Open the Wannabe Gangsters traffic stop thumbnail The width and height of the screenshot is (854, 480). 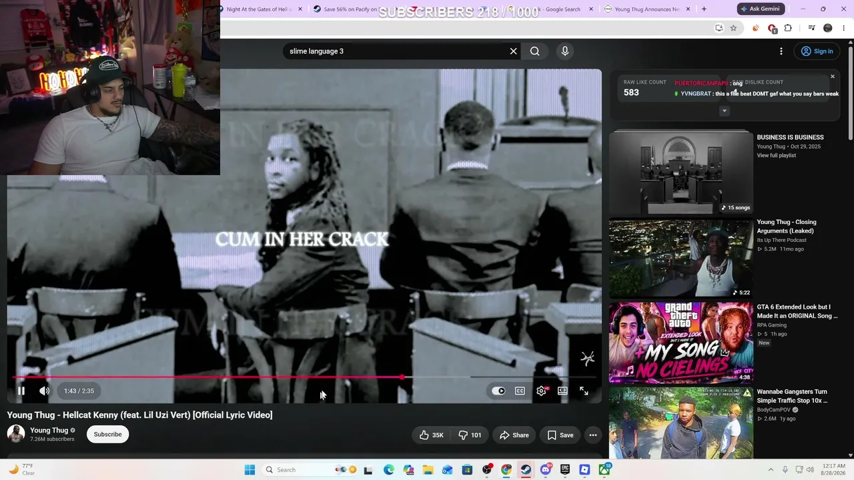coord(681,424)
